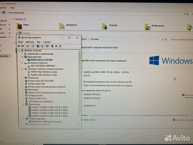Open the Документы folder icon
This screenshot has height=145, width=193.
coord(62,26)
